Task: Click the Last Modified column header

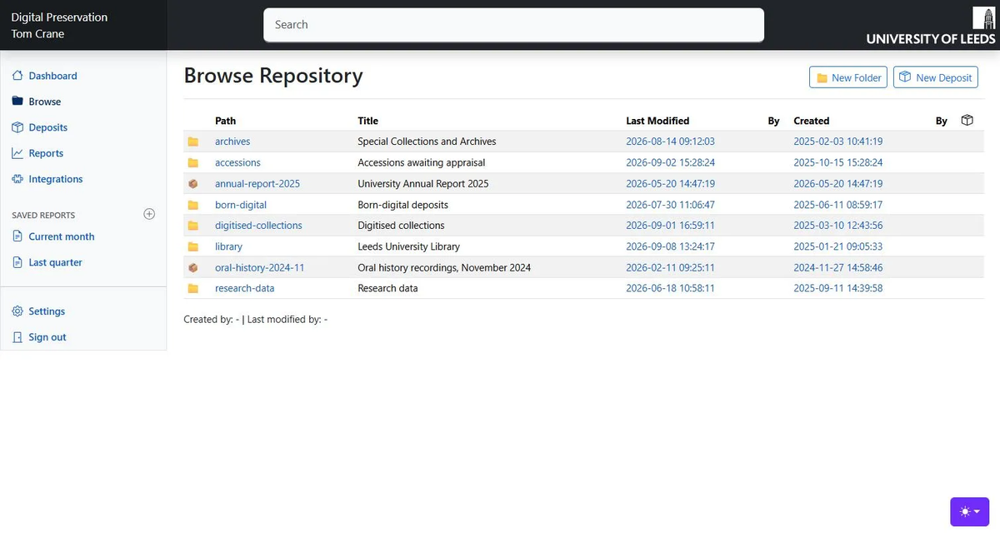Action: (x=657, y=121)
